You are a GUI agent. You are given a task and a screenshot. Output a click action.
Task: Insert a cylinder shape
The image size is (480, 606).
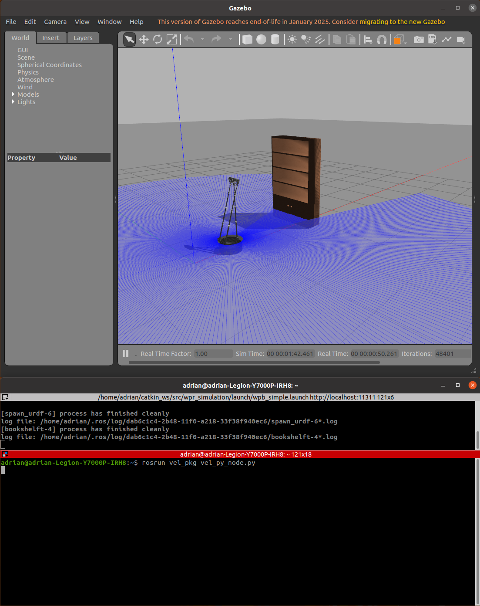pos(275,40)
